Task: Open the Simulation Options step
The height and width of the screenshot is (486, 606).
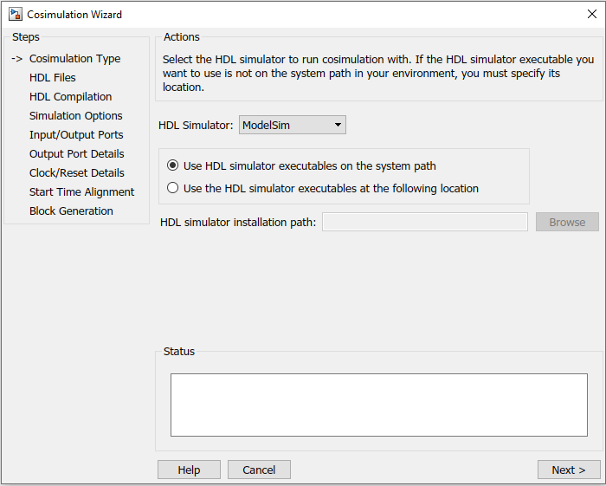Action: pyautogui.click(x=75, y=116)
